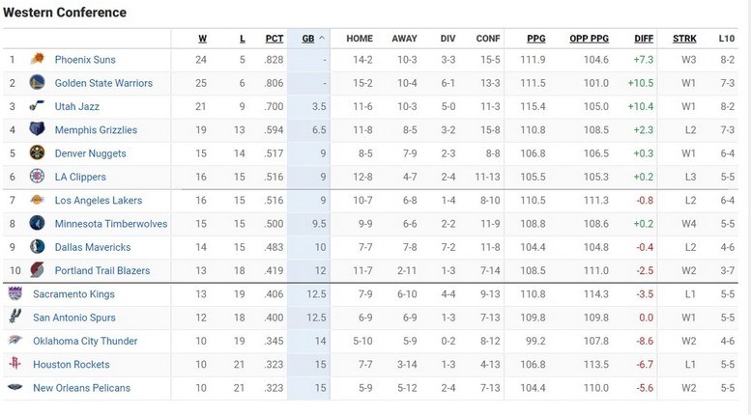Sort table by PPG header
This screenshot has width=751, height=415.
click(x=535, y=39)
